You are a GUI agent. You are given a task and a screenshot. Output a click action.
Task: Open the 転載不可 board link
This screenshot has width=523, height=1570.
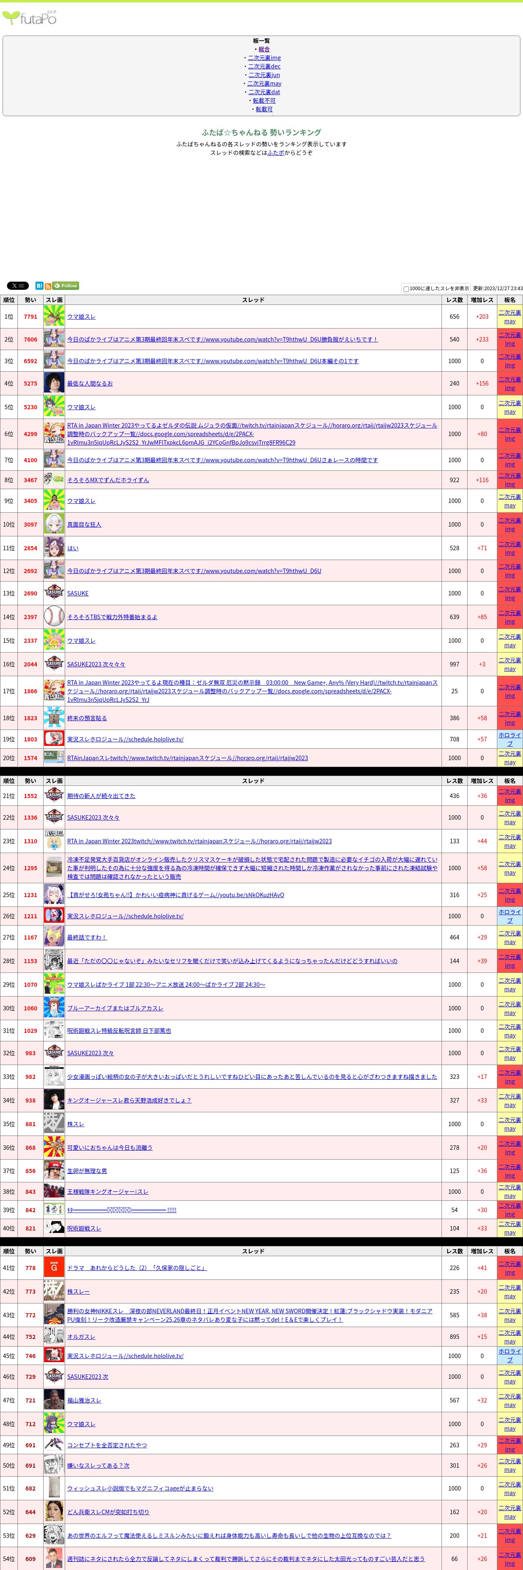pyautogui.click(x=264, y=101)
